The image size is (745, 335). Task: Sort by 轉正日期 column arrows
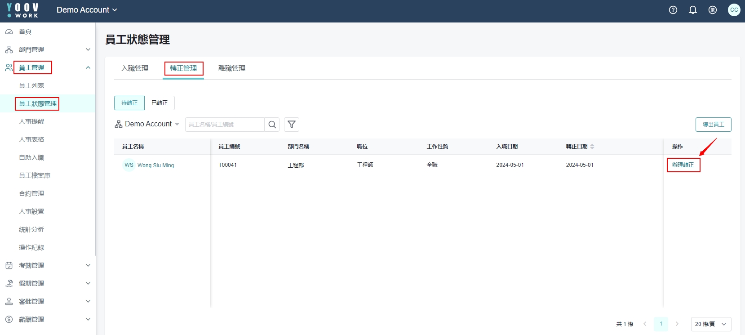coord(592,147)
